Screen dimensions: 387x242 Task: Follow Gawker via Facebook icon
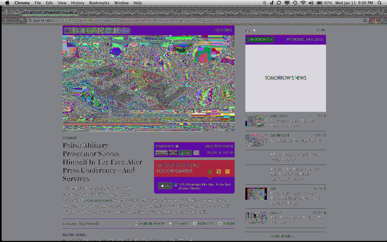[210, 172]
